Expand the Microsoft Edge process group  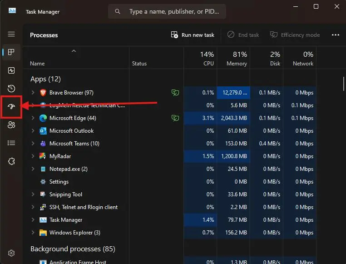[33, 118]
